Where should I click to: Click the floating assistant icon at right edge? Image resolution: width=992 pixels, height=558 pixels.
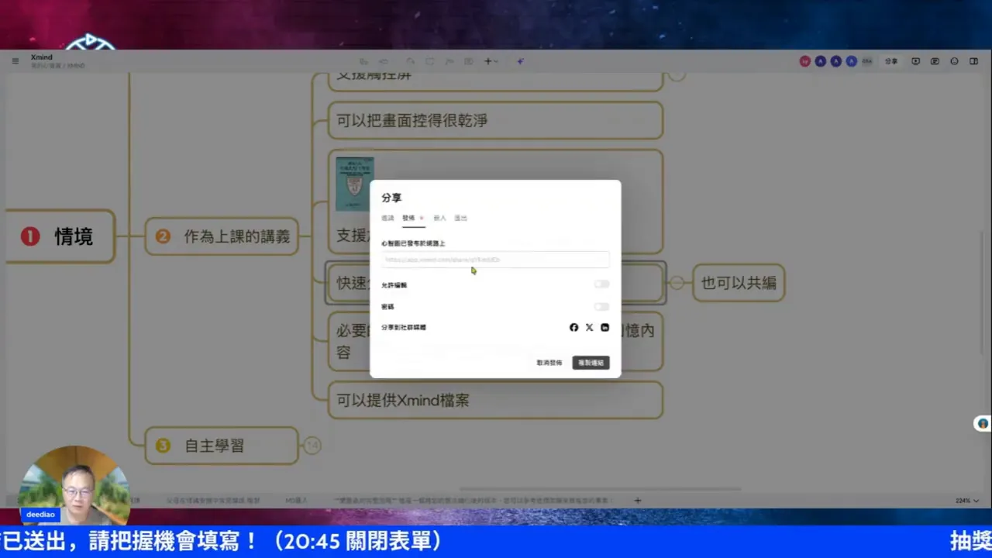983,424
